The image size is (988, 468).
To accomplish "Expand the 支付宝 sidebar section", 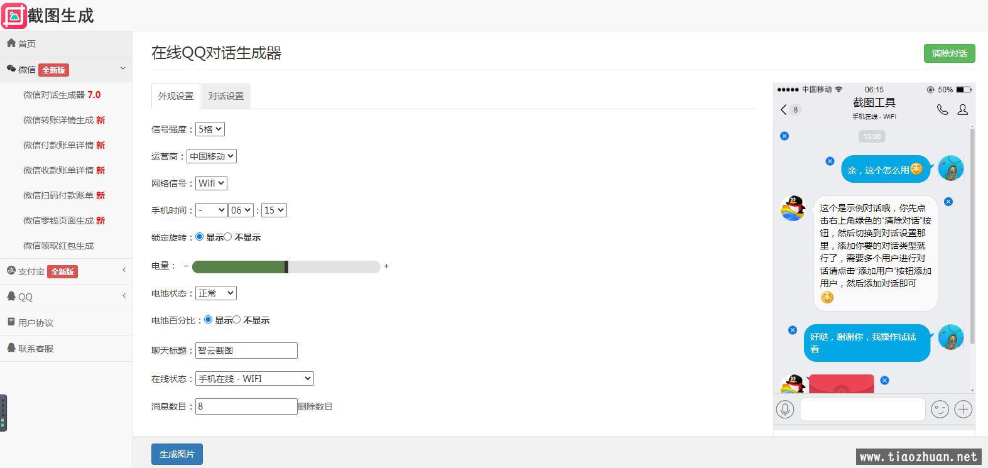I will pyautogui.click(x=66, y=271).
